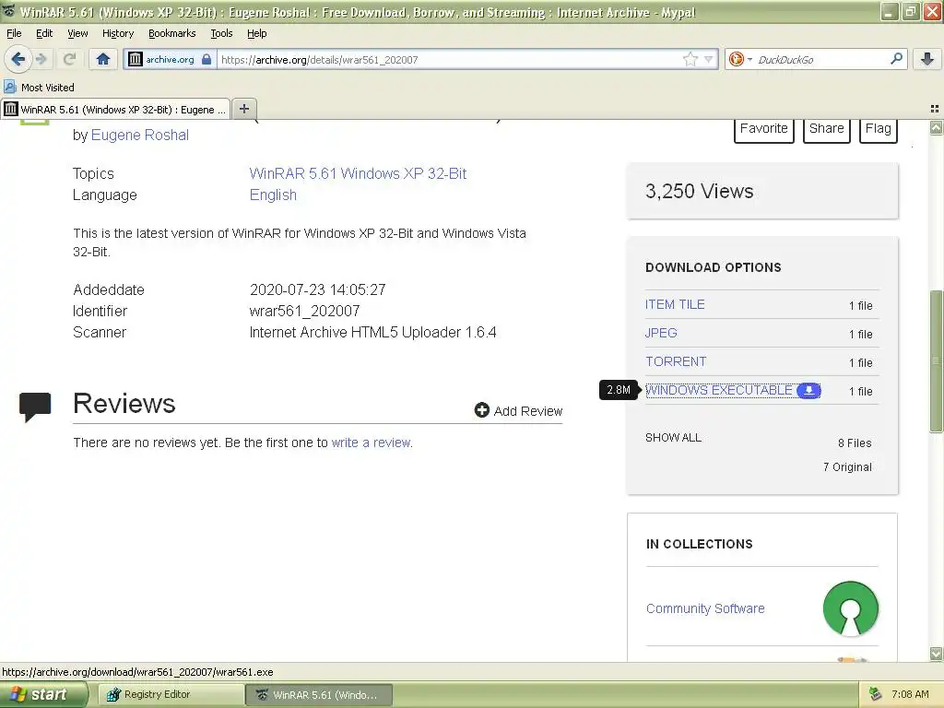Image resolution: width=944 pixels, height=708 pixels.
Task: Click the WinRAR 5.61 taskbar button
Action: (319, 695)
